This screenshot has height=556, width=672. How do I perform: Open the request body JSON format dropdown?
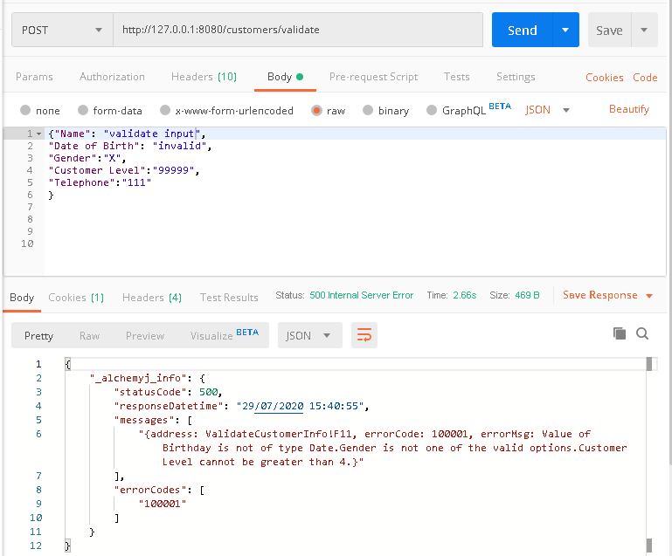pos(547,110)
